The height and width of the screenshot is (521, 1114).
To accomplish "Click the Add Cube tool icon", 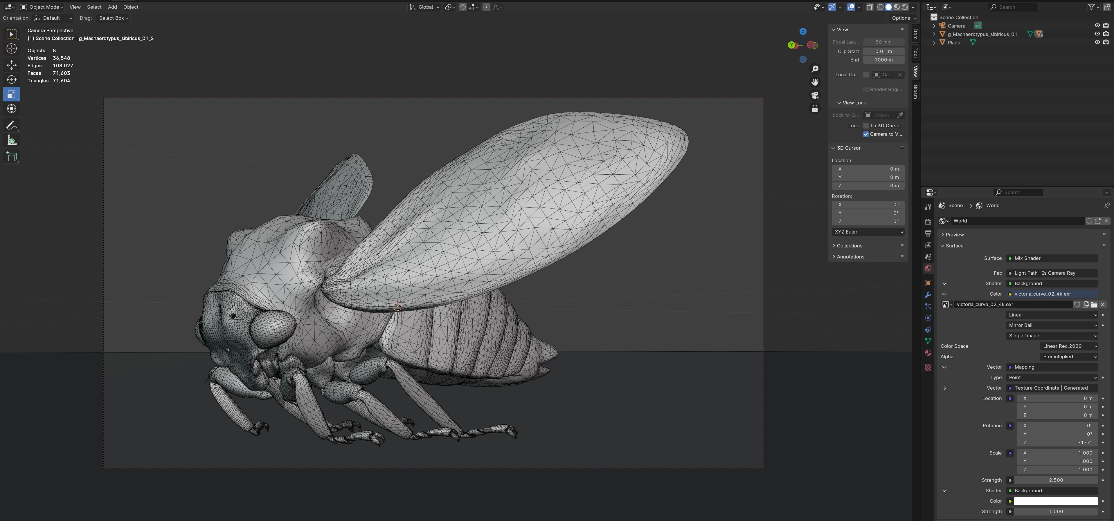I will pos(12,156).
